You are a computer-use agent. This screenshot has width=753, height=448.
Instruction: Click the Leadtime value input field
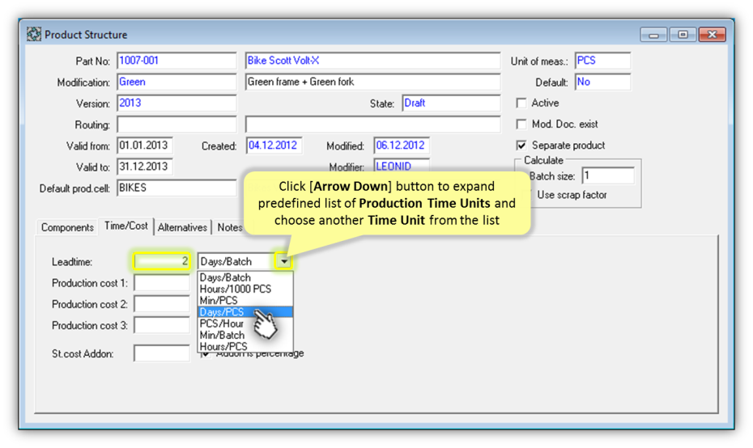[x=162, y=261]
